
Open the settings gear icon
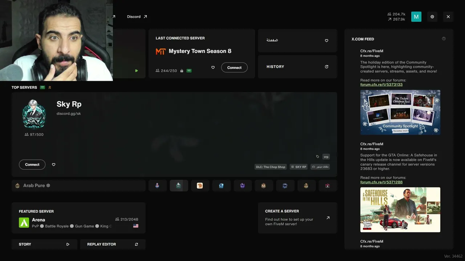(432, 17)
